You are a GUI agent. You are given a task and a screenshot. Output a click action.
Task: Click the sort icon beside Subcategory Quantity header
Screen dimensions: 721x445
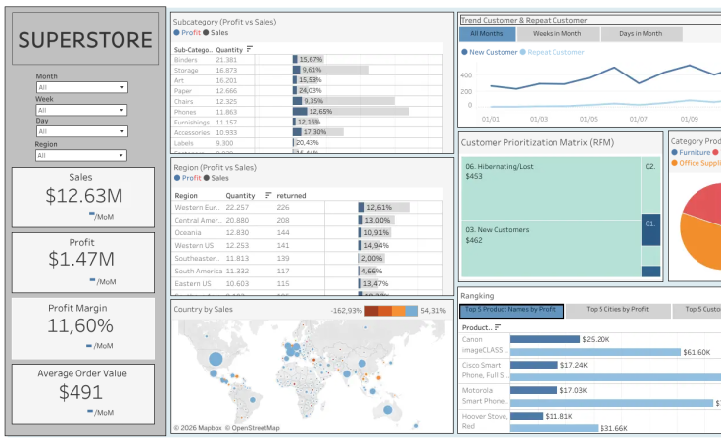tap(250, 49)
